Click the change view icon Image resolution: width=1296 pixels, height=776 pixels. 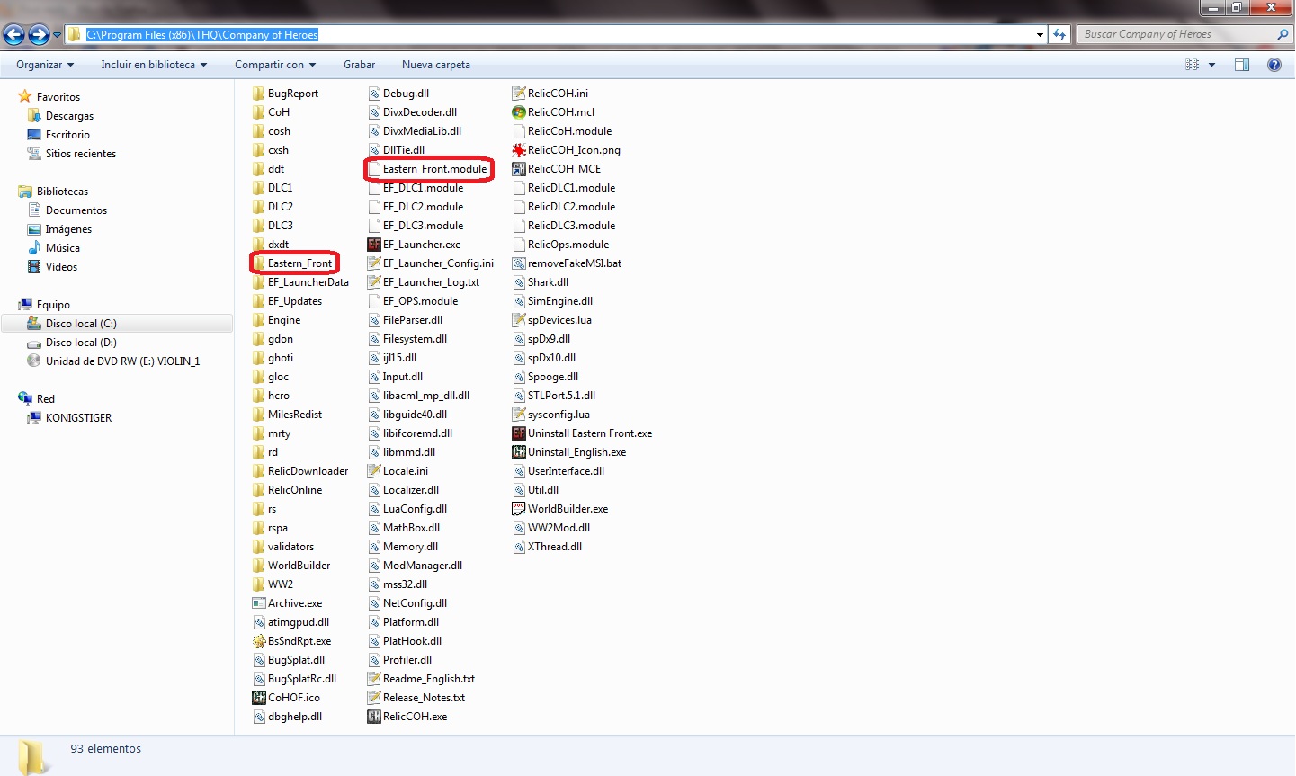tap(1192, 65)
